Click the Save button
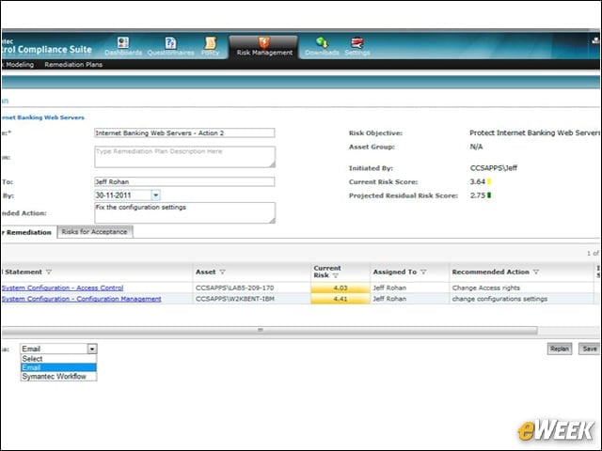Screen dimensions: 602x451 pyautogui.click(x=589, y=349)
